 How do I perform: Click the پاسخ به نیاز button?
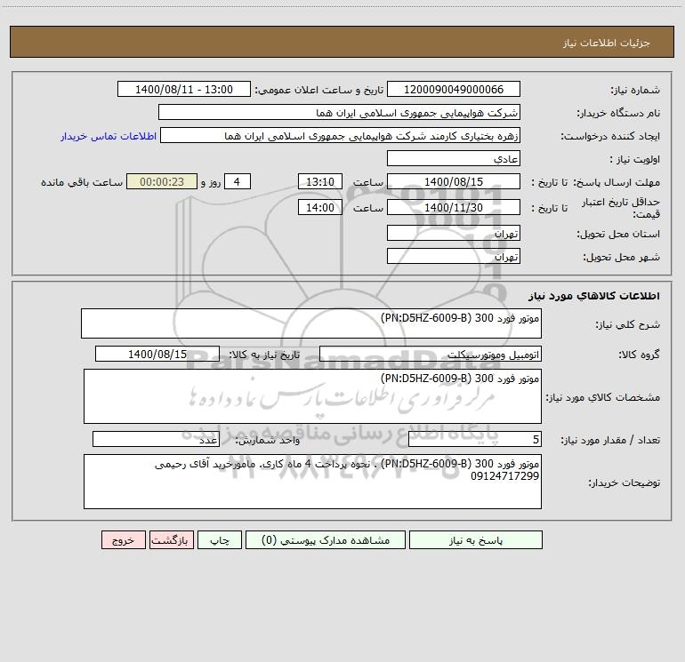(476, 539)
